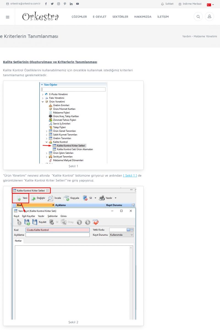Click the Tüm Öğeler search field

73,89
